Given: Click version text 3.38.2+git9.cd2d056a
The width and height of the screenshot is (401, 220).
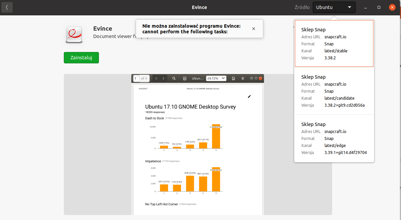Looking at the screenshot, I should (344, 105).
